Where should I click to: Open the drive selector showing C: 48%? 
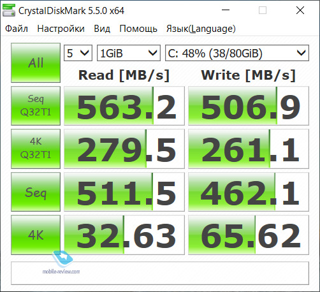click(x=237, y=53)
